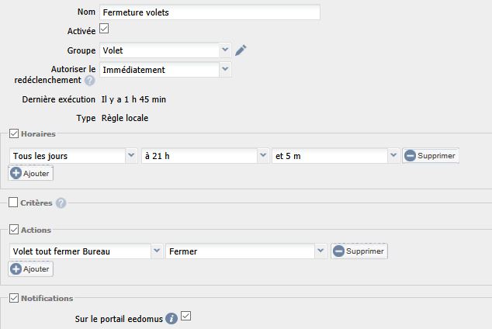Toggle the Horaires section checkbox

coord(14,133)
